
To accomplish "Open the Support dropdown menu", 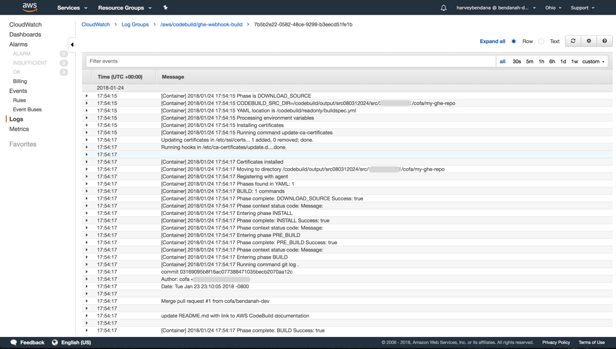I will pos(582,8).
